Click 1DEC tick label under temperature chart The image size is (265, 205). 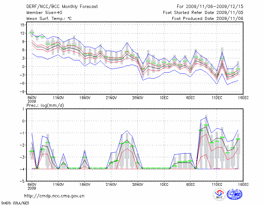(164, 98)
